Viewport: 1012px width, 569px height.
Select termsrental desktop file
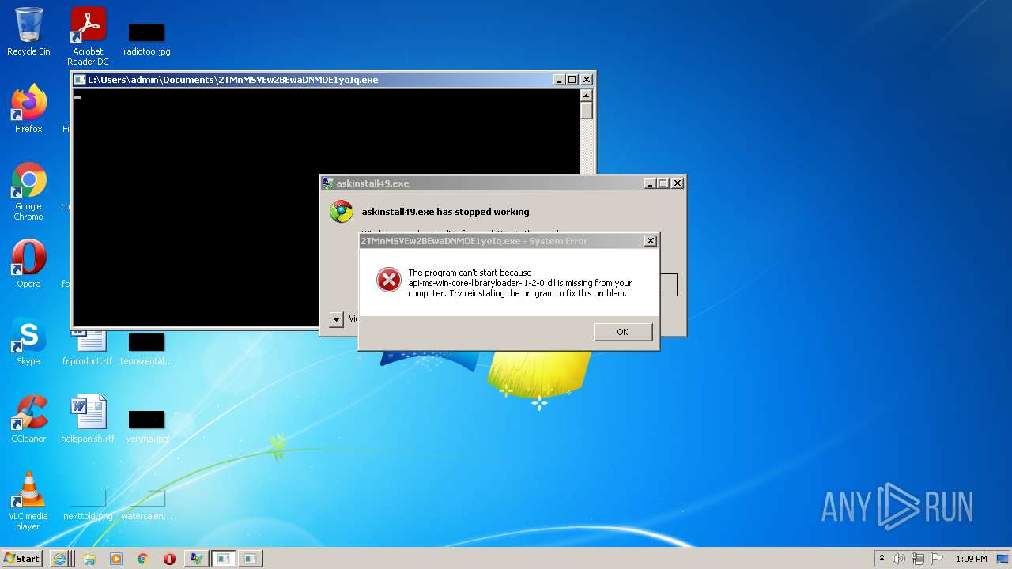click(147, 349)
